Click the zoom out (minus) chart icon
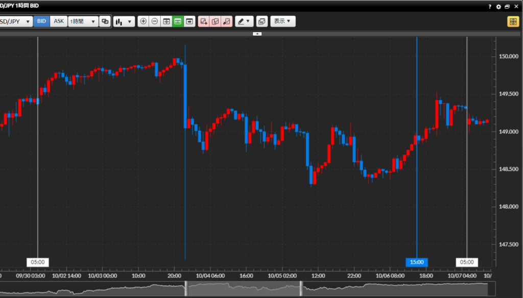The width and height of the screenshot is (523, 298). tap(155, 21)
